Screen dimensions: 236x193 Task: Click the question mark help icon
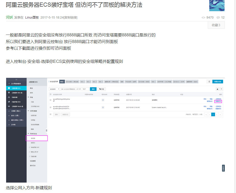pyautogui.click(x=221, y=89)
